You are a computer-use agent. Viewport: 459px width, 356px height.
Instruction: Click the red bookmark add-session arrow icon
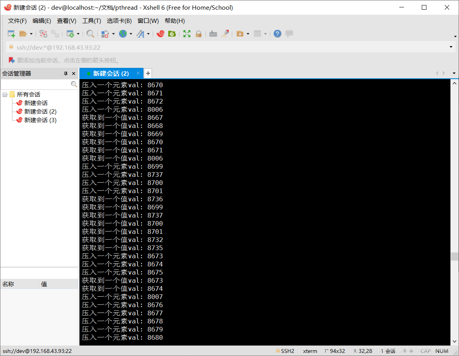(x=12, y=60)
